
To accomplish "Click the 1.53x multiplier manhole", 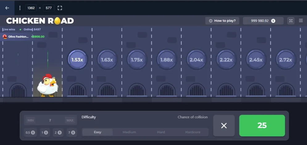I will click(77, 60).
